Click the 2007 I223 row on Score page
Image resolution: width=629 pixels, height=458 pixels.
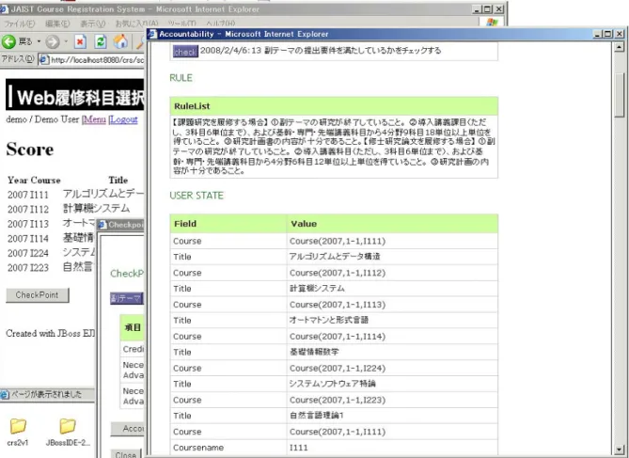point(52,267)
